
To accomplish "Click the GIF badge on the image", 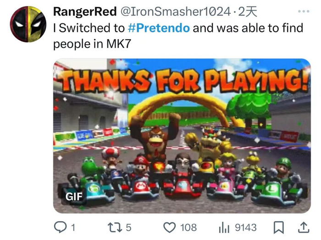I will click(74, 197).
